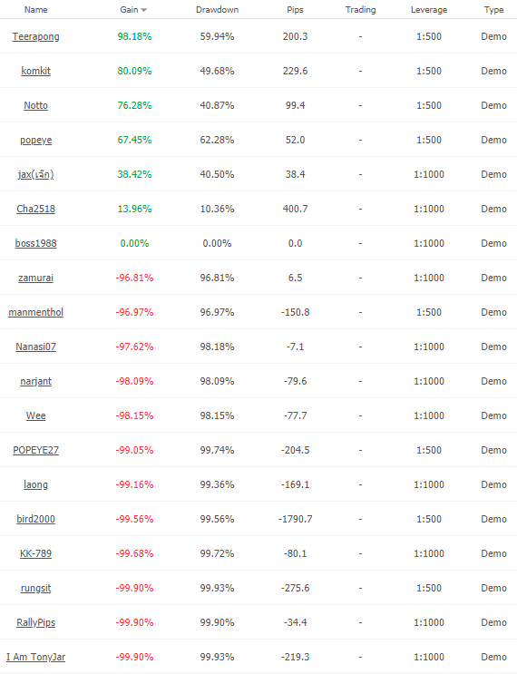Click the Gain column sort arrow
This screenshot has width=517, height=674.
tap(144, 10)
